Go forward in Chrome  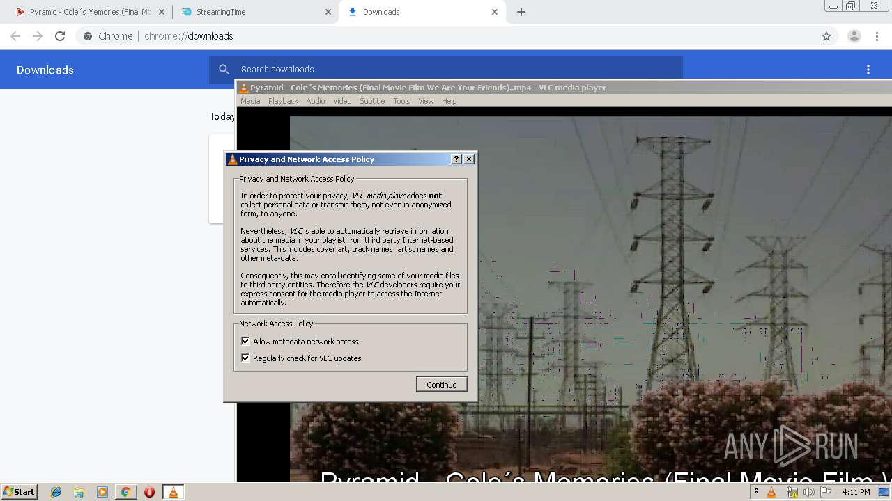click(38, 36)
